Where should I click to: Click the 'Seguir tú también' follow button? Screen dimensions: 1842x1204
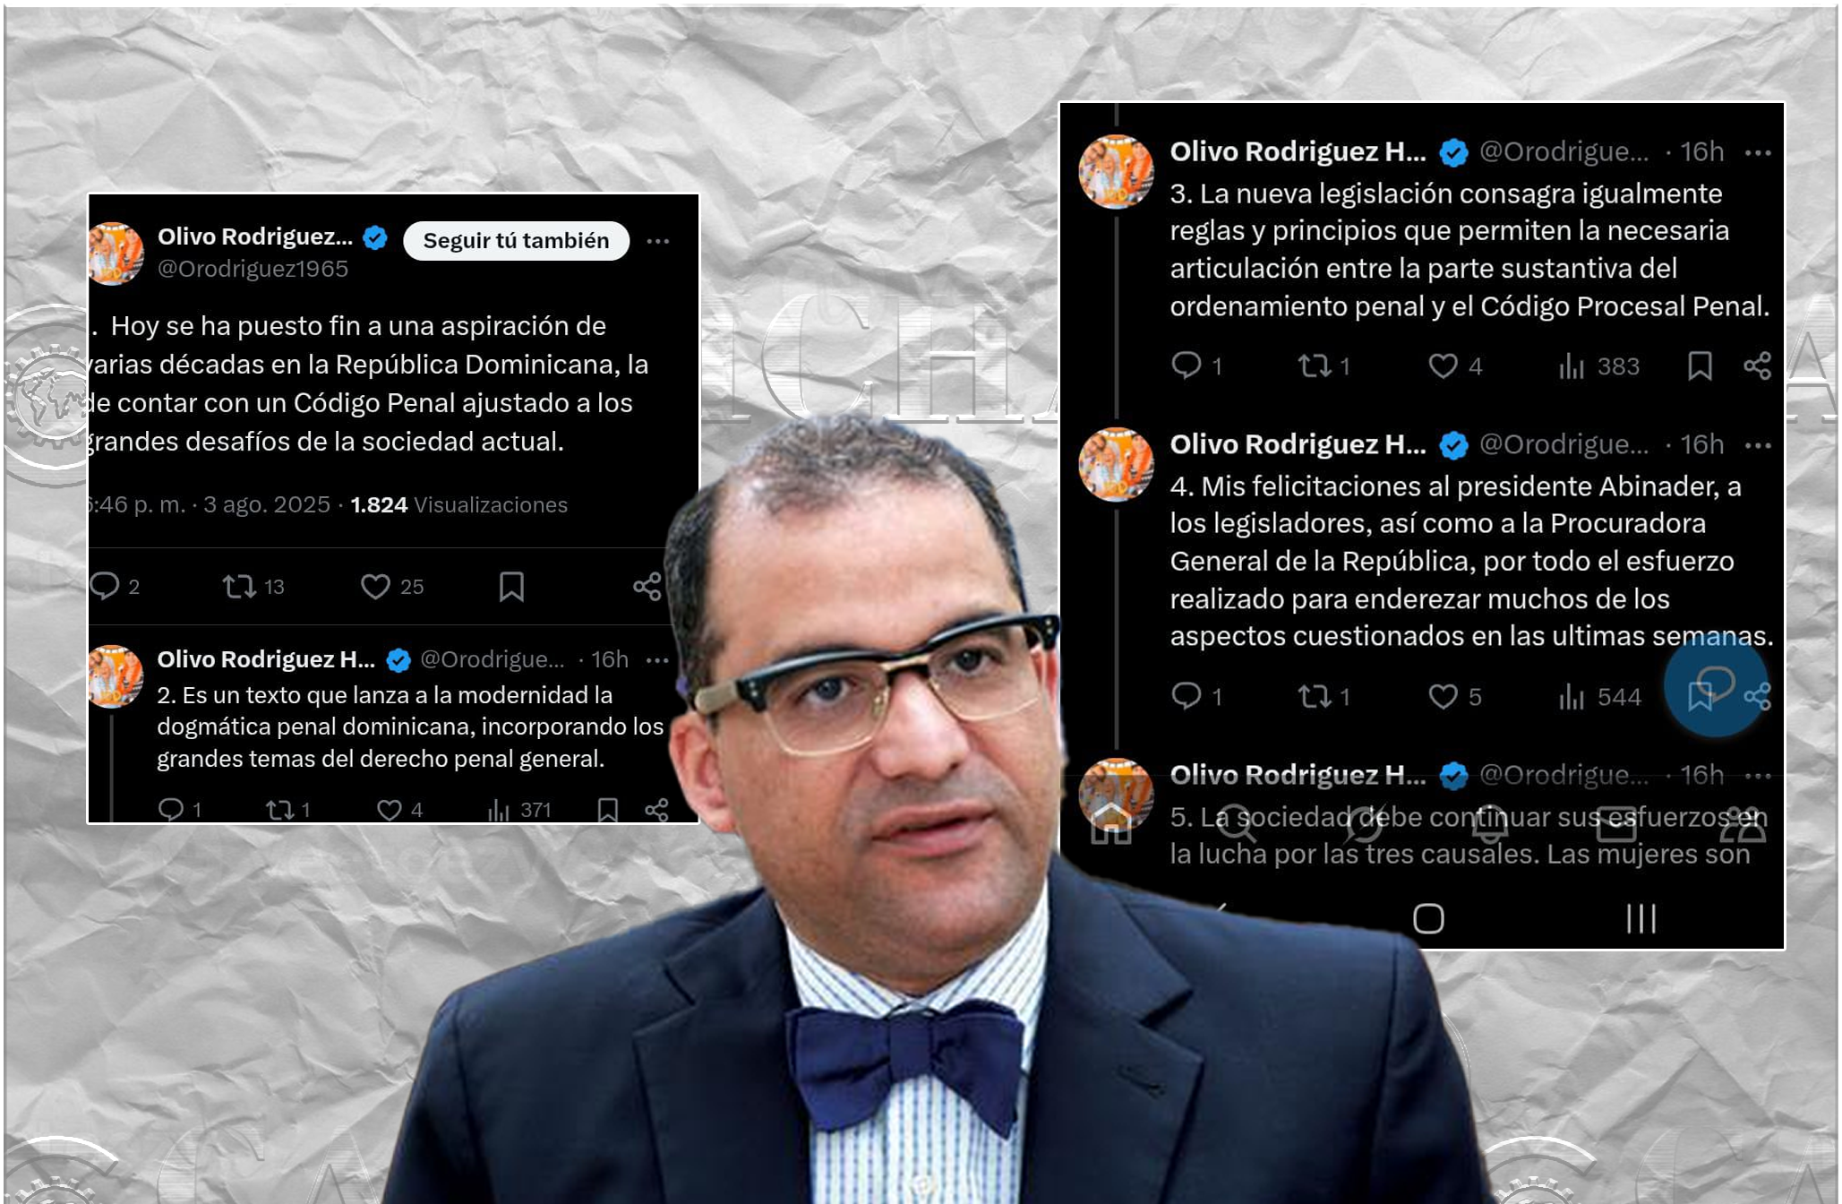[x=516, y=241]
